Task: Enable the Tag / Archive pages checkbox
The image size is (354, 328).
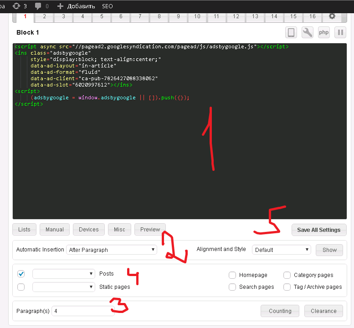Action: point(287,287)
